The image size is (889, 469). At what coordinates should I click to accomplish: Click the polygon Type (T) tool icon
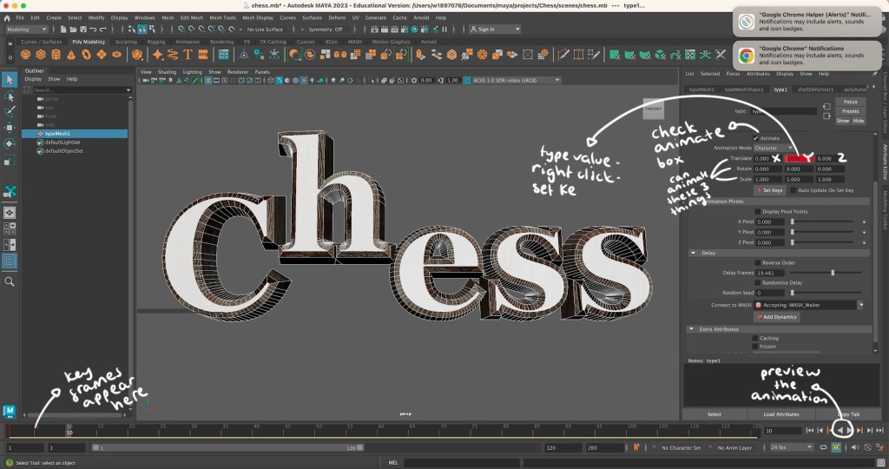[x=188, y=54]
